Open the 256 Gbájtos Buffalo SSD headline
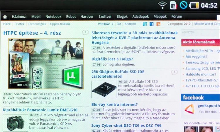220x132 pixels. pos(118,74)
